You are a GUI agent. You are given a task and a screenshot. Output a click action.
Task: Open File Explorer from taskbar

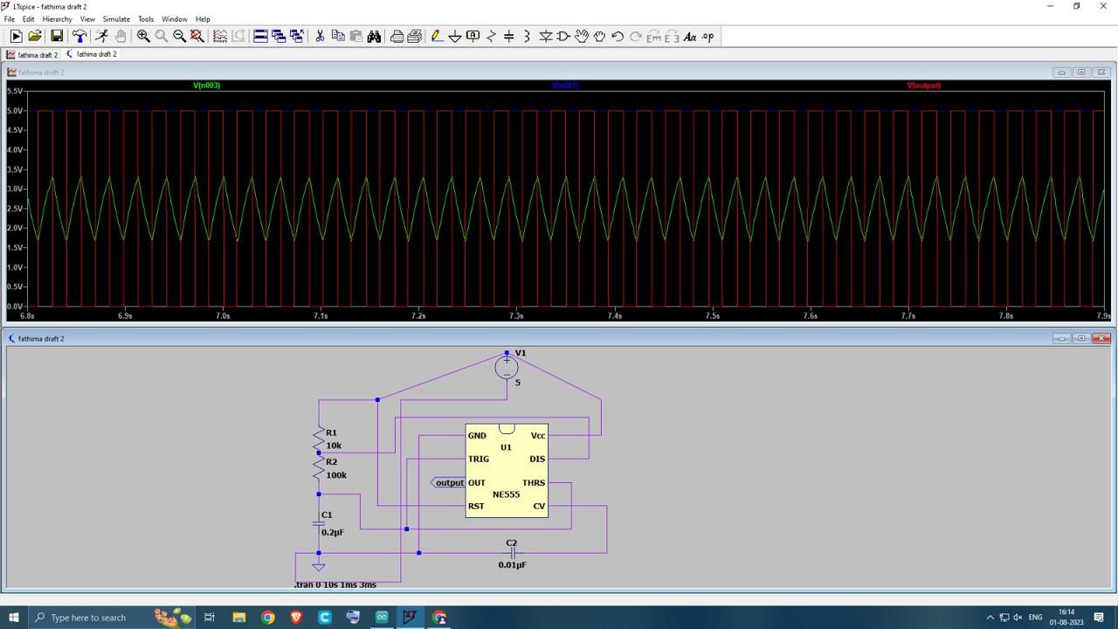tap(238, 617)
